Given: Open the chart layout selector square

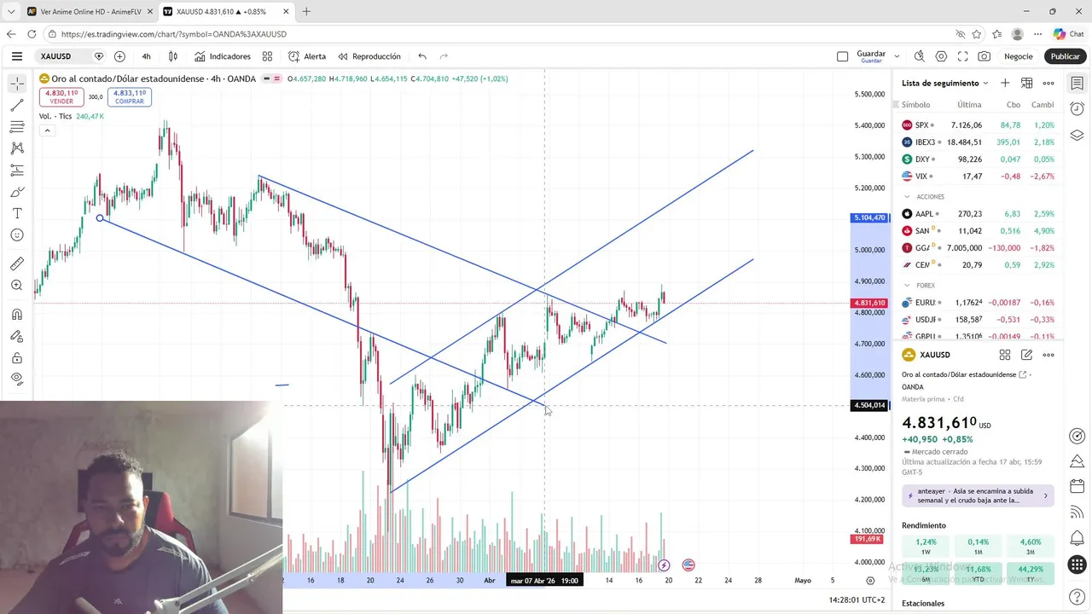Looking at the screenshot, I should (842, 56).
